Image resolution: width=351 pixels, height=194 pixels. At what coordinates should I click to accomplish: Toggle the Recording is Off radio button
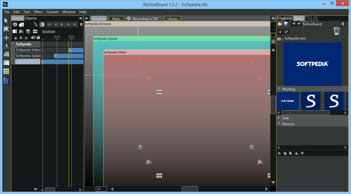point(129,18)
